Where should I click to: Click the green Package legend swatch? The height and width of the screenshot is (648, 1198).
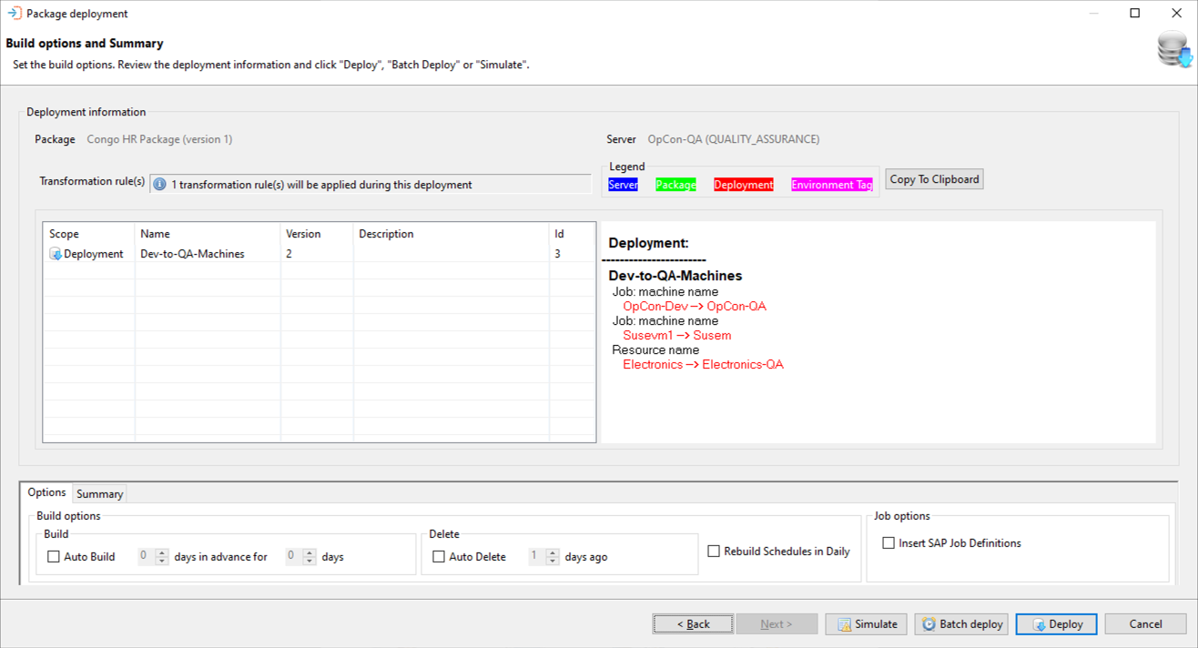[675, 185]
